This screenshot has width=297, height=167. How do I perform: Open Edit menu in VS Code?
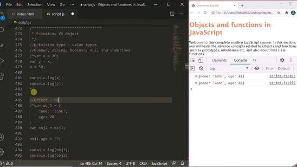tap(19, 5)
